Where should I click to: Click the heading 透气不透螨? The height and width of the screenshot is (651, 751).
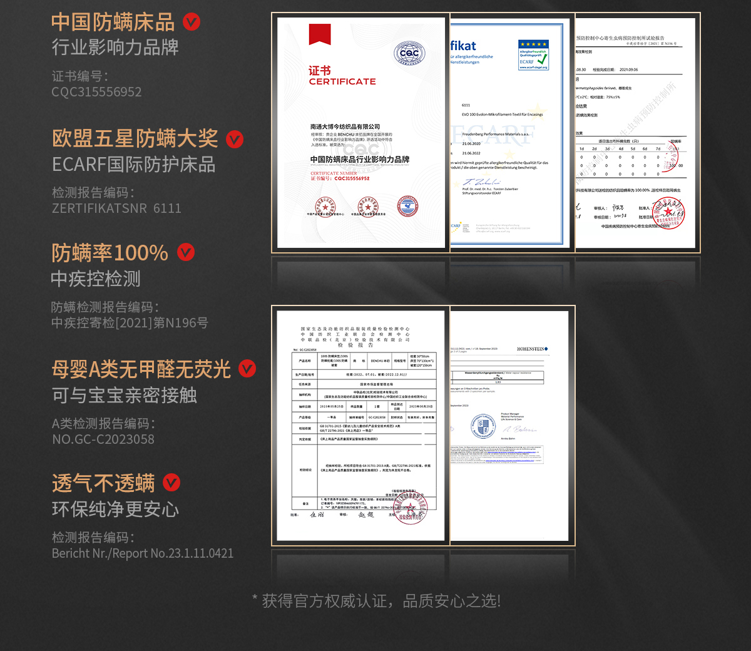[103, 484]
